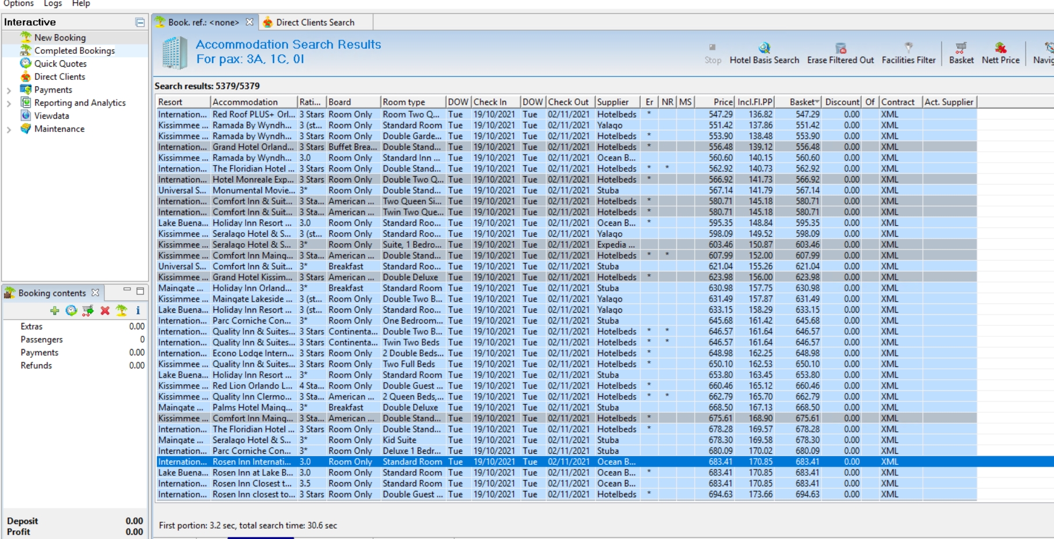Image resolution: width=1054 pixels, height=539 pixels.
Task: Select the Palms Hotel Mainq... row
Action: [x=566, y=408]
